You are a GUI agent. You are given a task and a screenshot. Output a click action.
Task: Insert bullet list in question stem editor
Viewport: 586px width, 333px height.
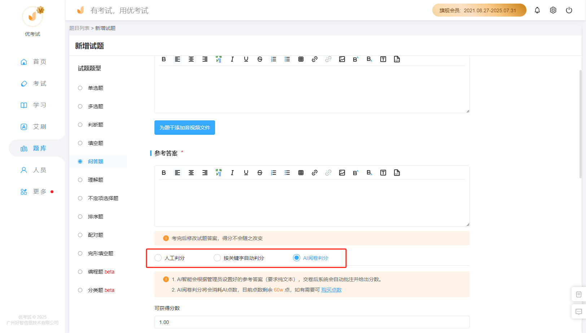[x=287, y=59]
